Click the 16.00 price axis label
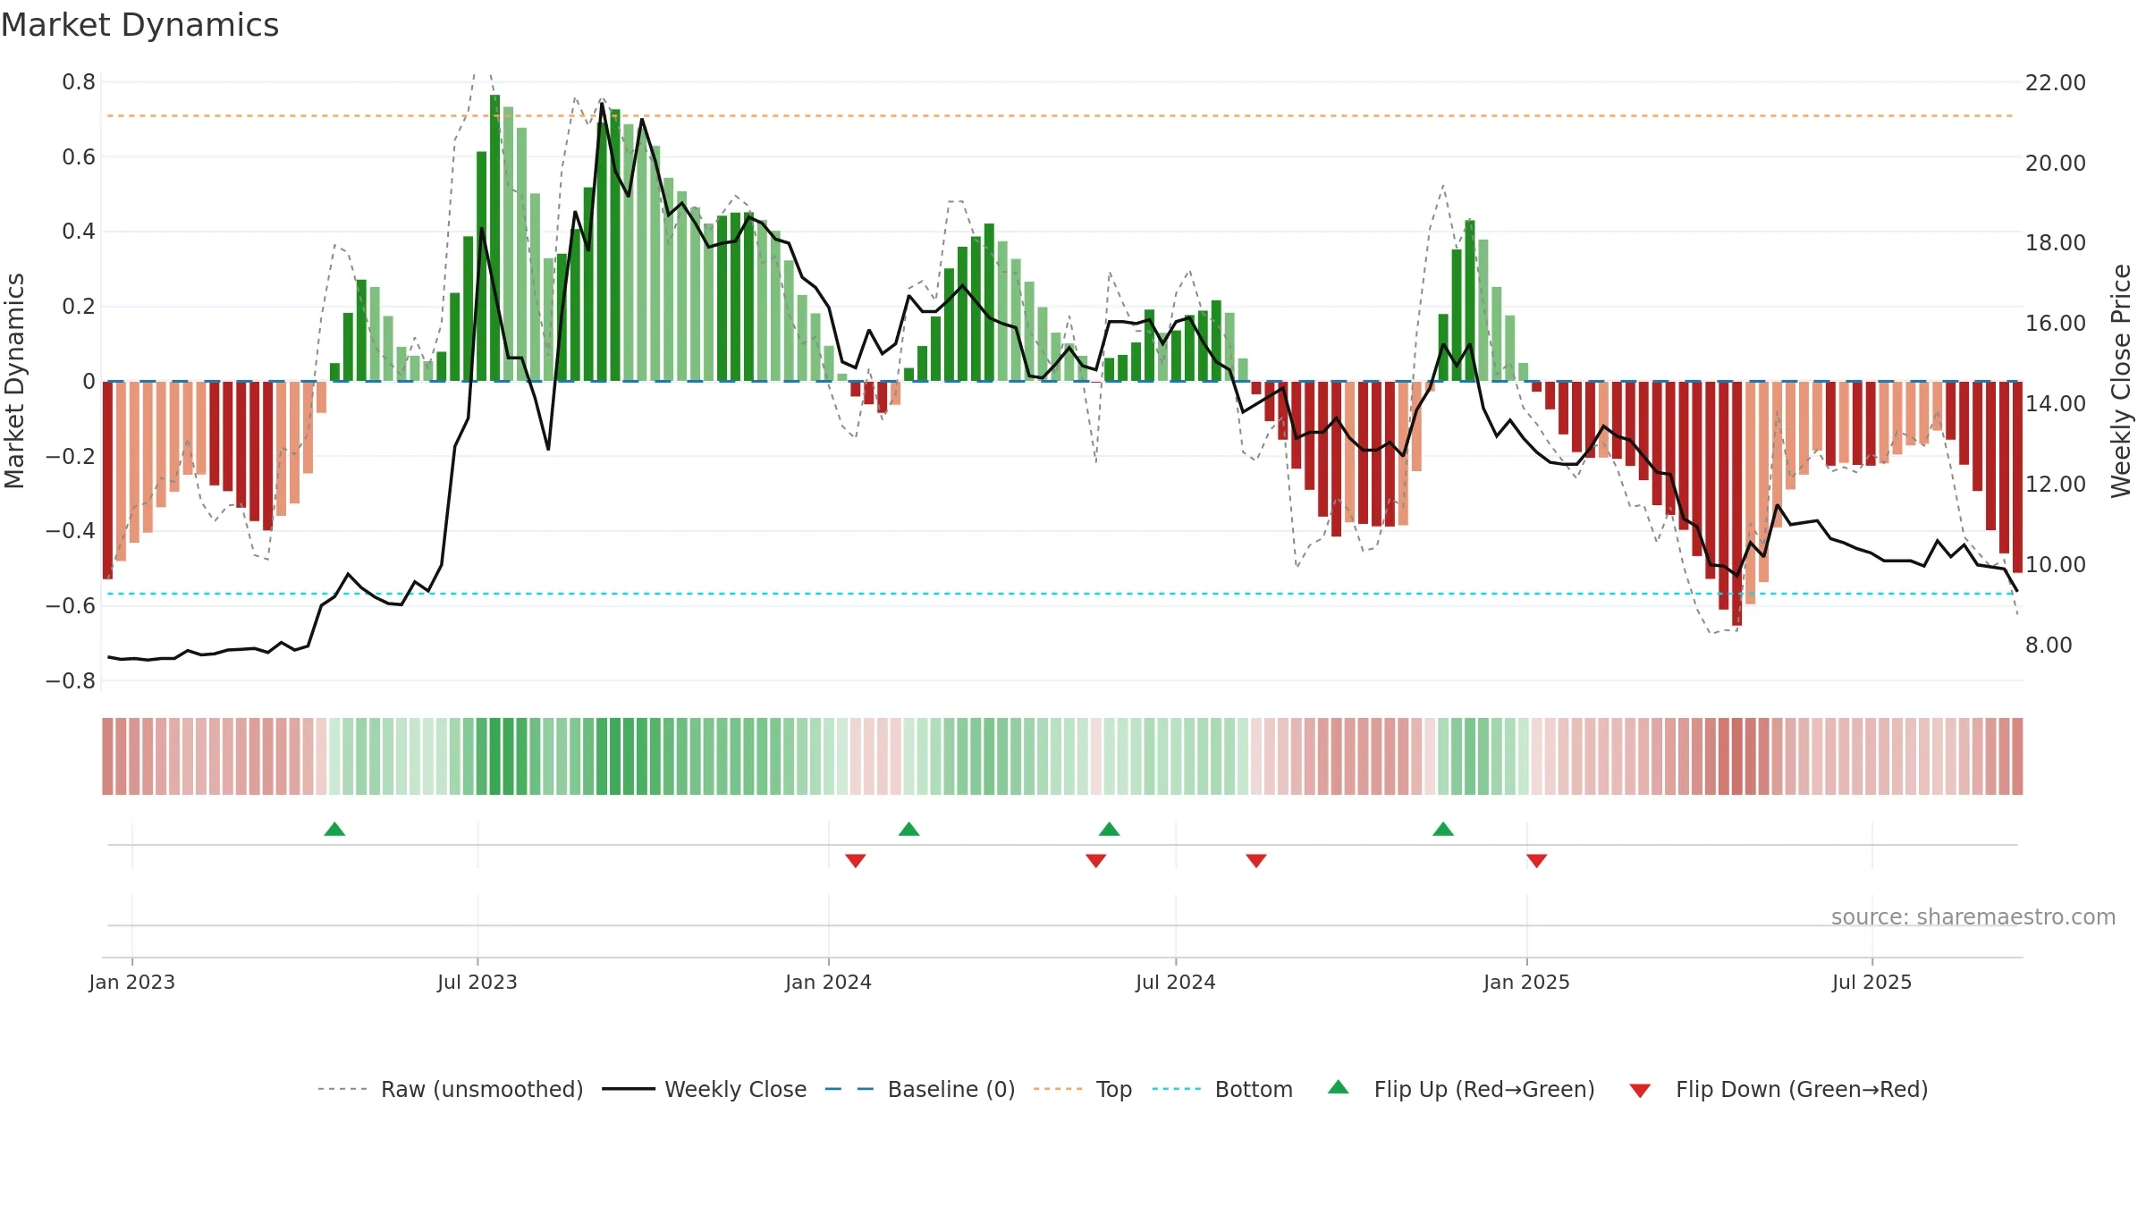 point(2056,324)
